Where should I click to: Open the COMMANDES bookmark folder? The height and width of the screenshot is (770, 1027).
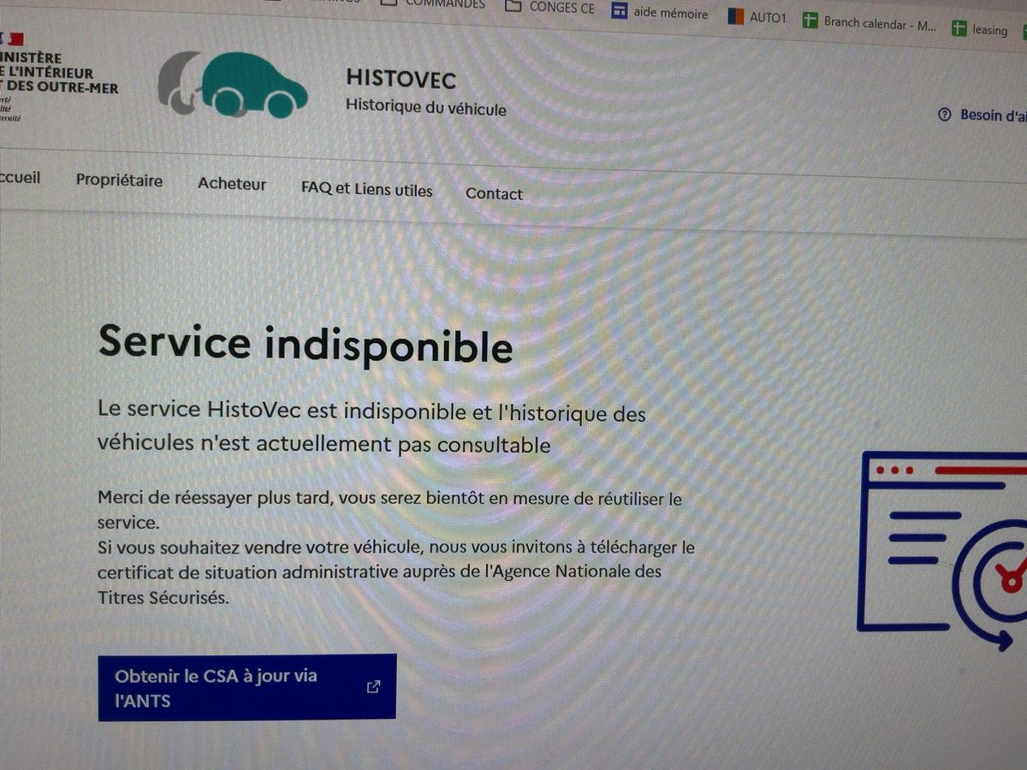(432, 4)
